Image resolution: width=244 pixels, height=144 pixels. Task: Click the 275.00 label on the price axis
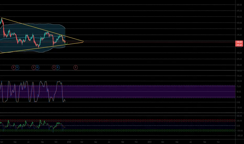click(239, 59)
